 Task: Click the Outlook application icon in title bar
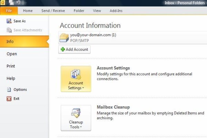(x=3, y=3)
